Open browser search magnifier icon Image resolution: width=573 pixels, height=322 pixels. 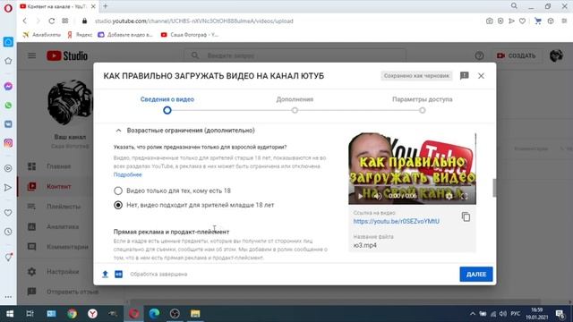514,6
